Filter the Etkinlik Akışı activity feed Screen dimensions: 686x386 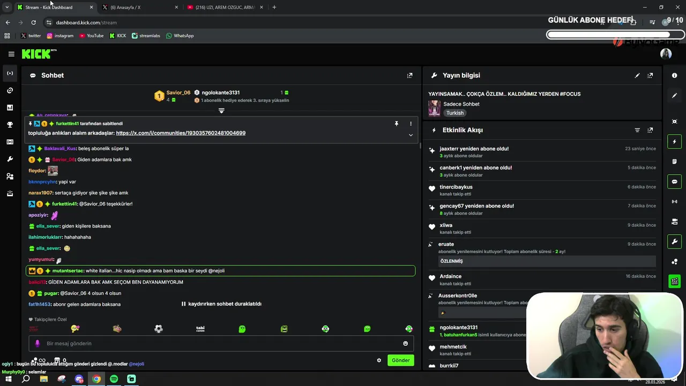pos(637,130)
